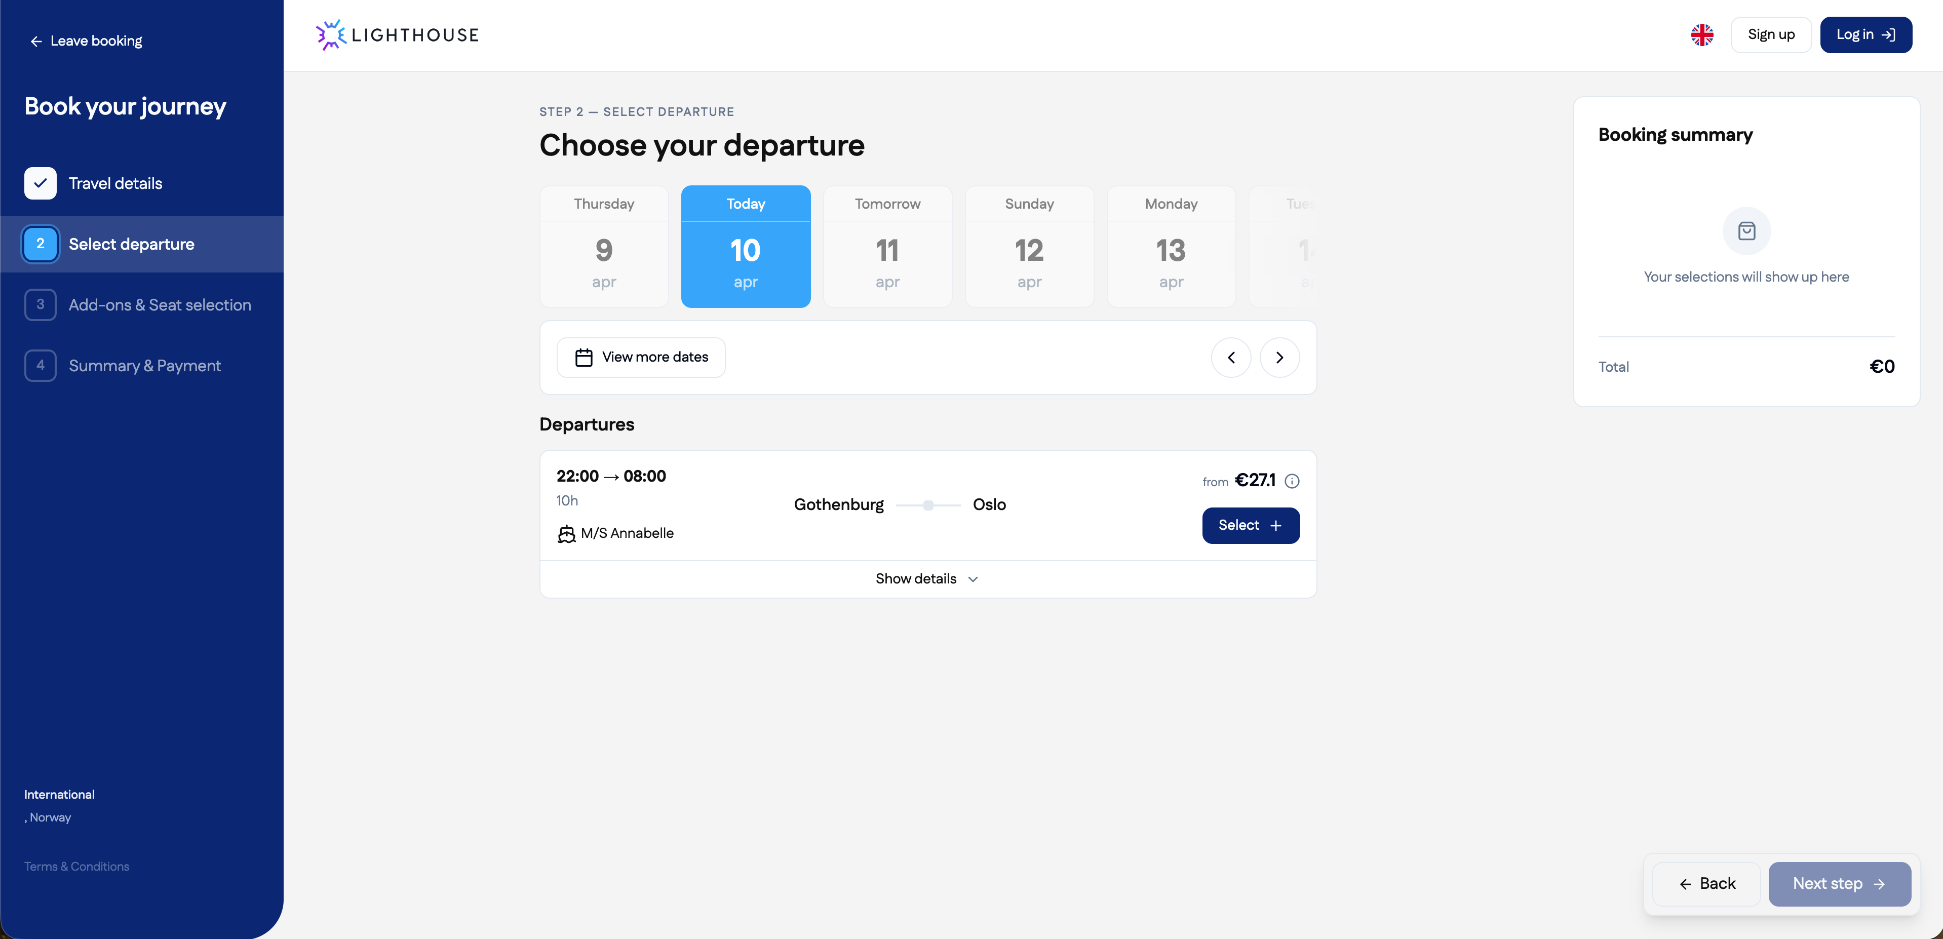Select the Thursday 9 apr date card
This screenshot has width=1943, height=939.
(603, 246)
